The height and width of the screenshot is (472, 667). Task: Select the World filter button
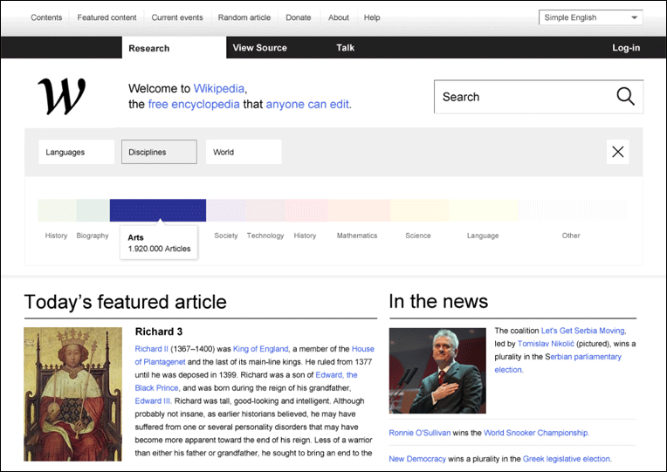pos(244,152)
